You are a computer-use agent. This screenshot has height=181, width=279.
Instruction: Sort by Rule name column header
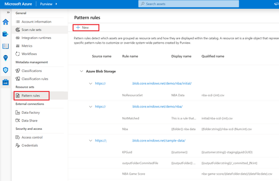click(130, 56)
